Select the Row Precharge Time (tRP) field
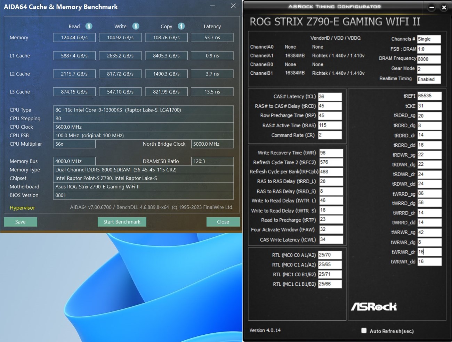 (x=330, y=115)
